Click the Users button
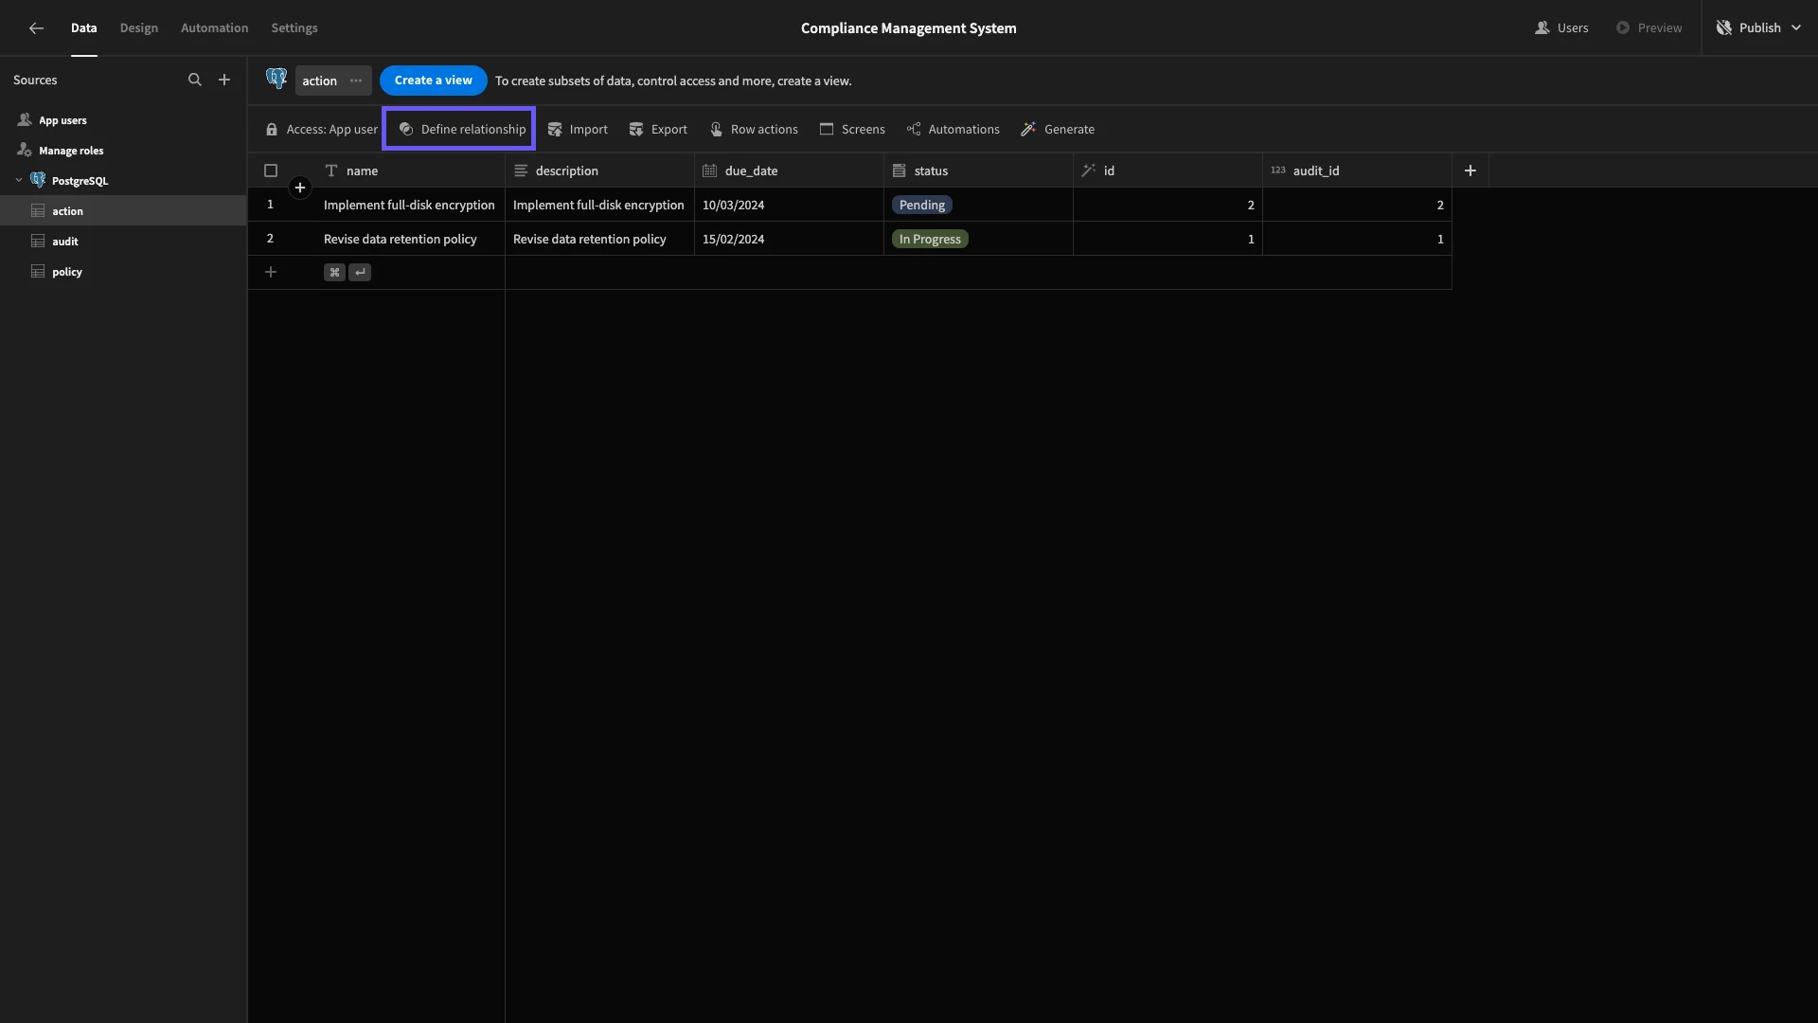The height and width of the screenshot is (1023, 1818). click(1561, 28)
